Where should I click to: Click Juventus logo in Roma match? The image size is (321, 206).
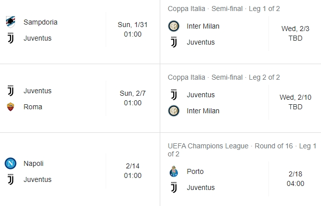(11, 91)
